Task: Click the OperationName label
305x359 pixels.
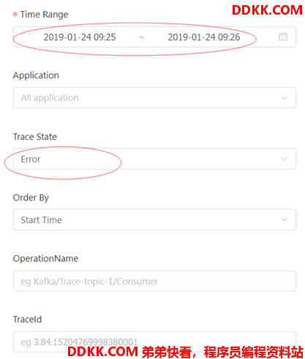Action: (x=45, y=258)
